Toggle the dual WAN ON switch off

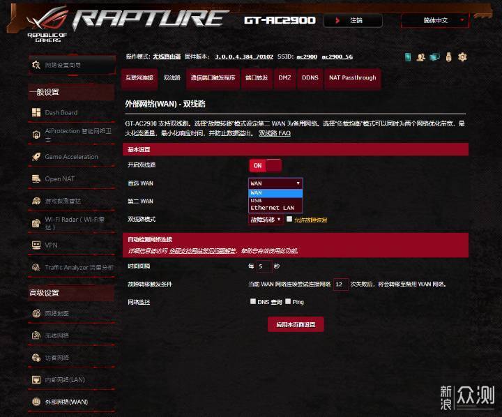click(x=266, y=165)
